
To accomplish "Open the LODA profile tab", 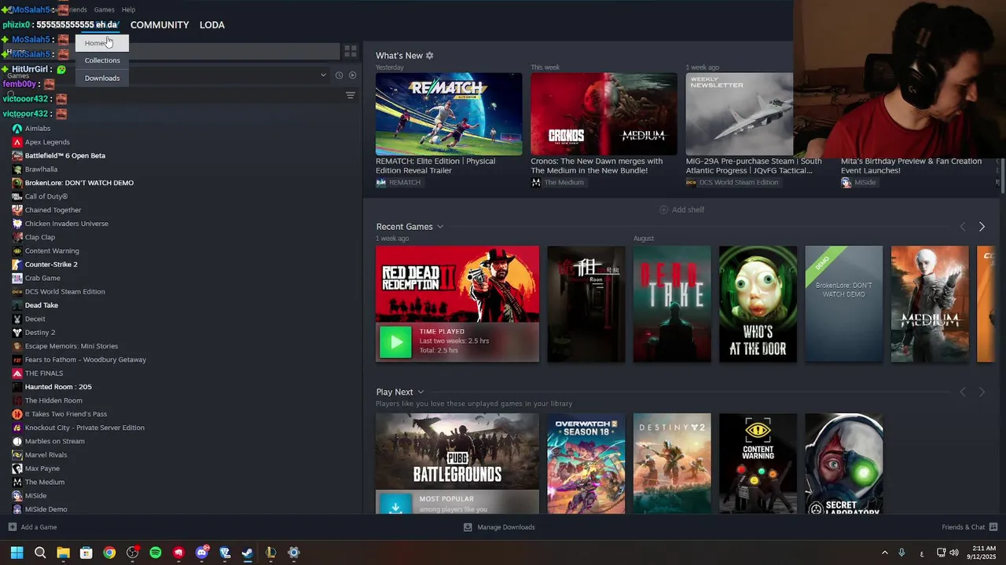I will coord(212,25).
